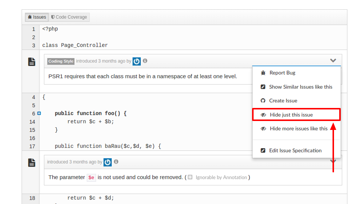Screen dimensions: 353x204
Task: Open the dropdown chevron on the unused parameter issue
Action: click(333, 161)
